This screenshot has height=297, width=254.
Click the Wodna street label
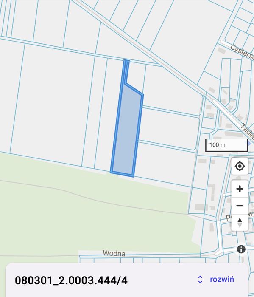tap(114, 253)
